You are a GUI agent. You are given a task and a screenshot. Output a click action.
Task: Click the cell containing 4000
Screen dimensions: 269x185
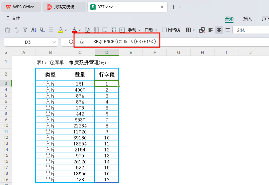80,90
